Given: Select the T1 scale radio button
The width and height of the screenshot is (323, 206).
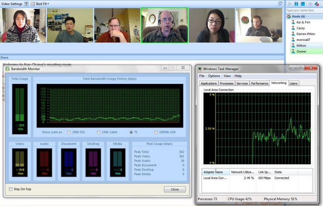Looking at the screenshot, I should point(131,132).
